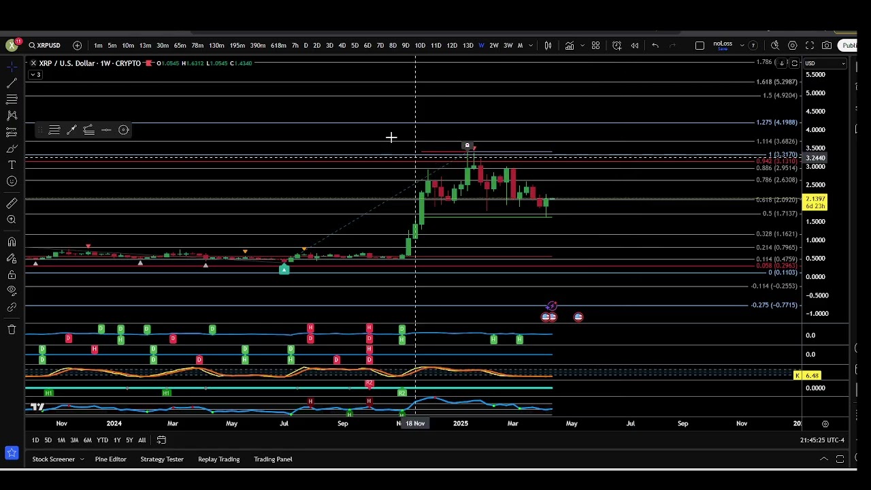The image size is (871, 490).
Task: Open the Strategy Tester tab
Action: pos(162,459)
